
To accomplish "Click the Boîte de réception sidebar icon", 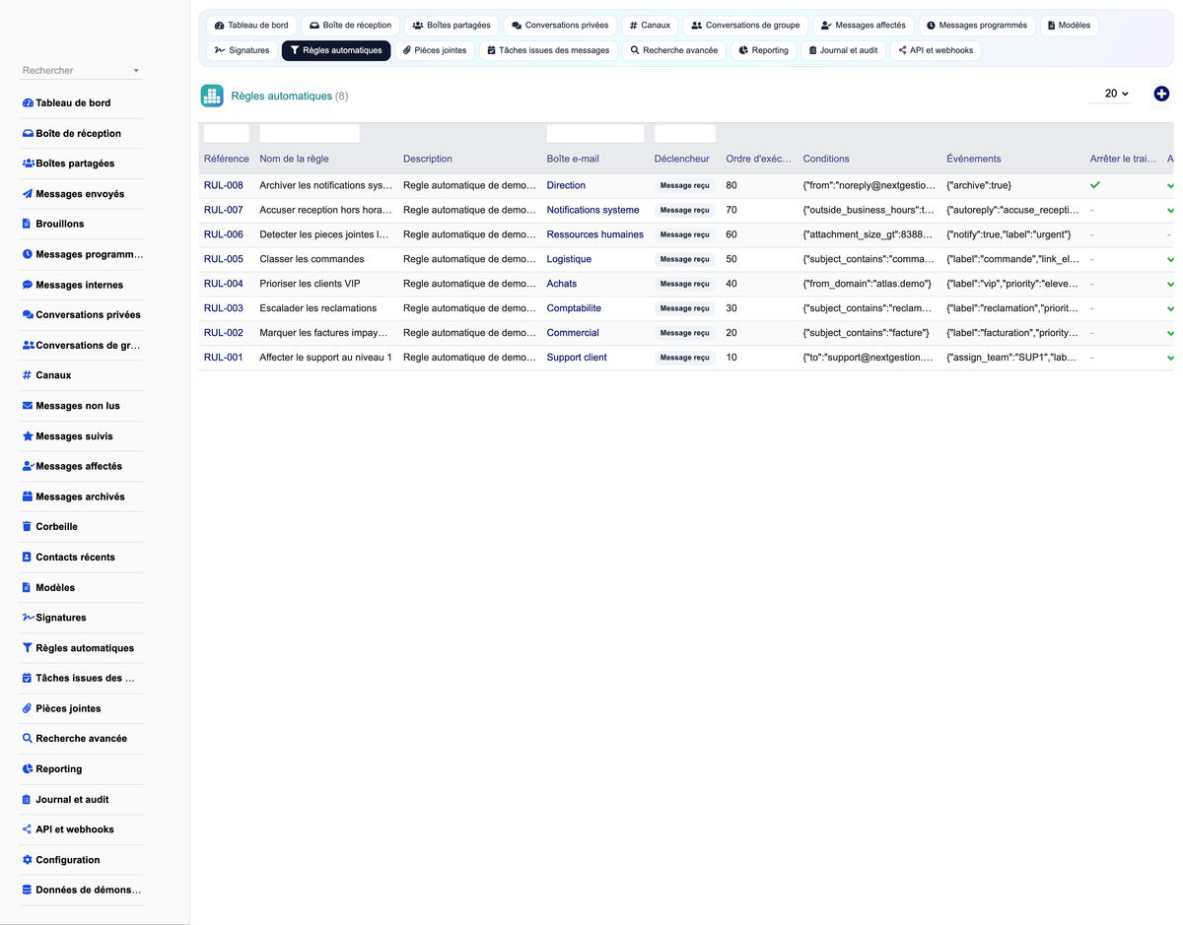I will click(x=28, y=133).
